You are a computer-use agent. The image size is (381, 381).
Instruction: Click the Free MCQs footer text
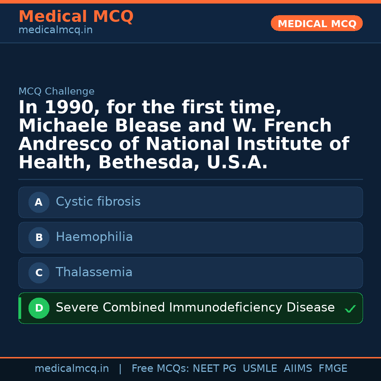point(160,369)
